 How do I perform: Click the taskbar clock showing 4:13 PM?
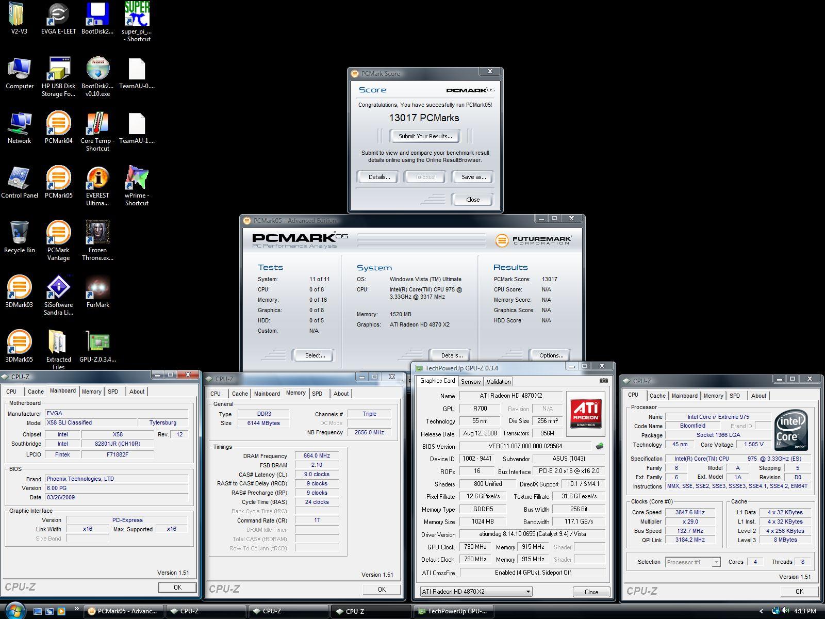point(805,611)
